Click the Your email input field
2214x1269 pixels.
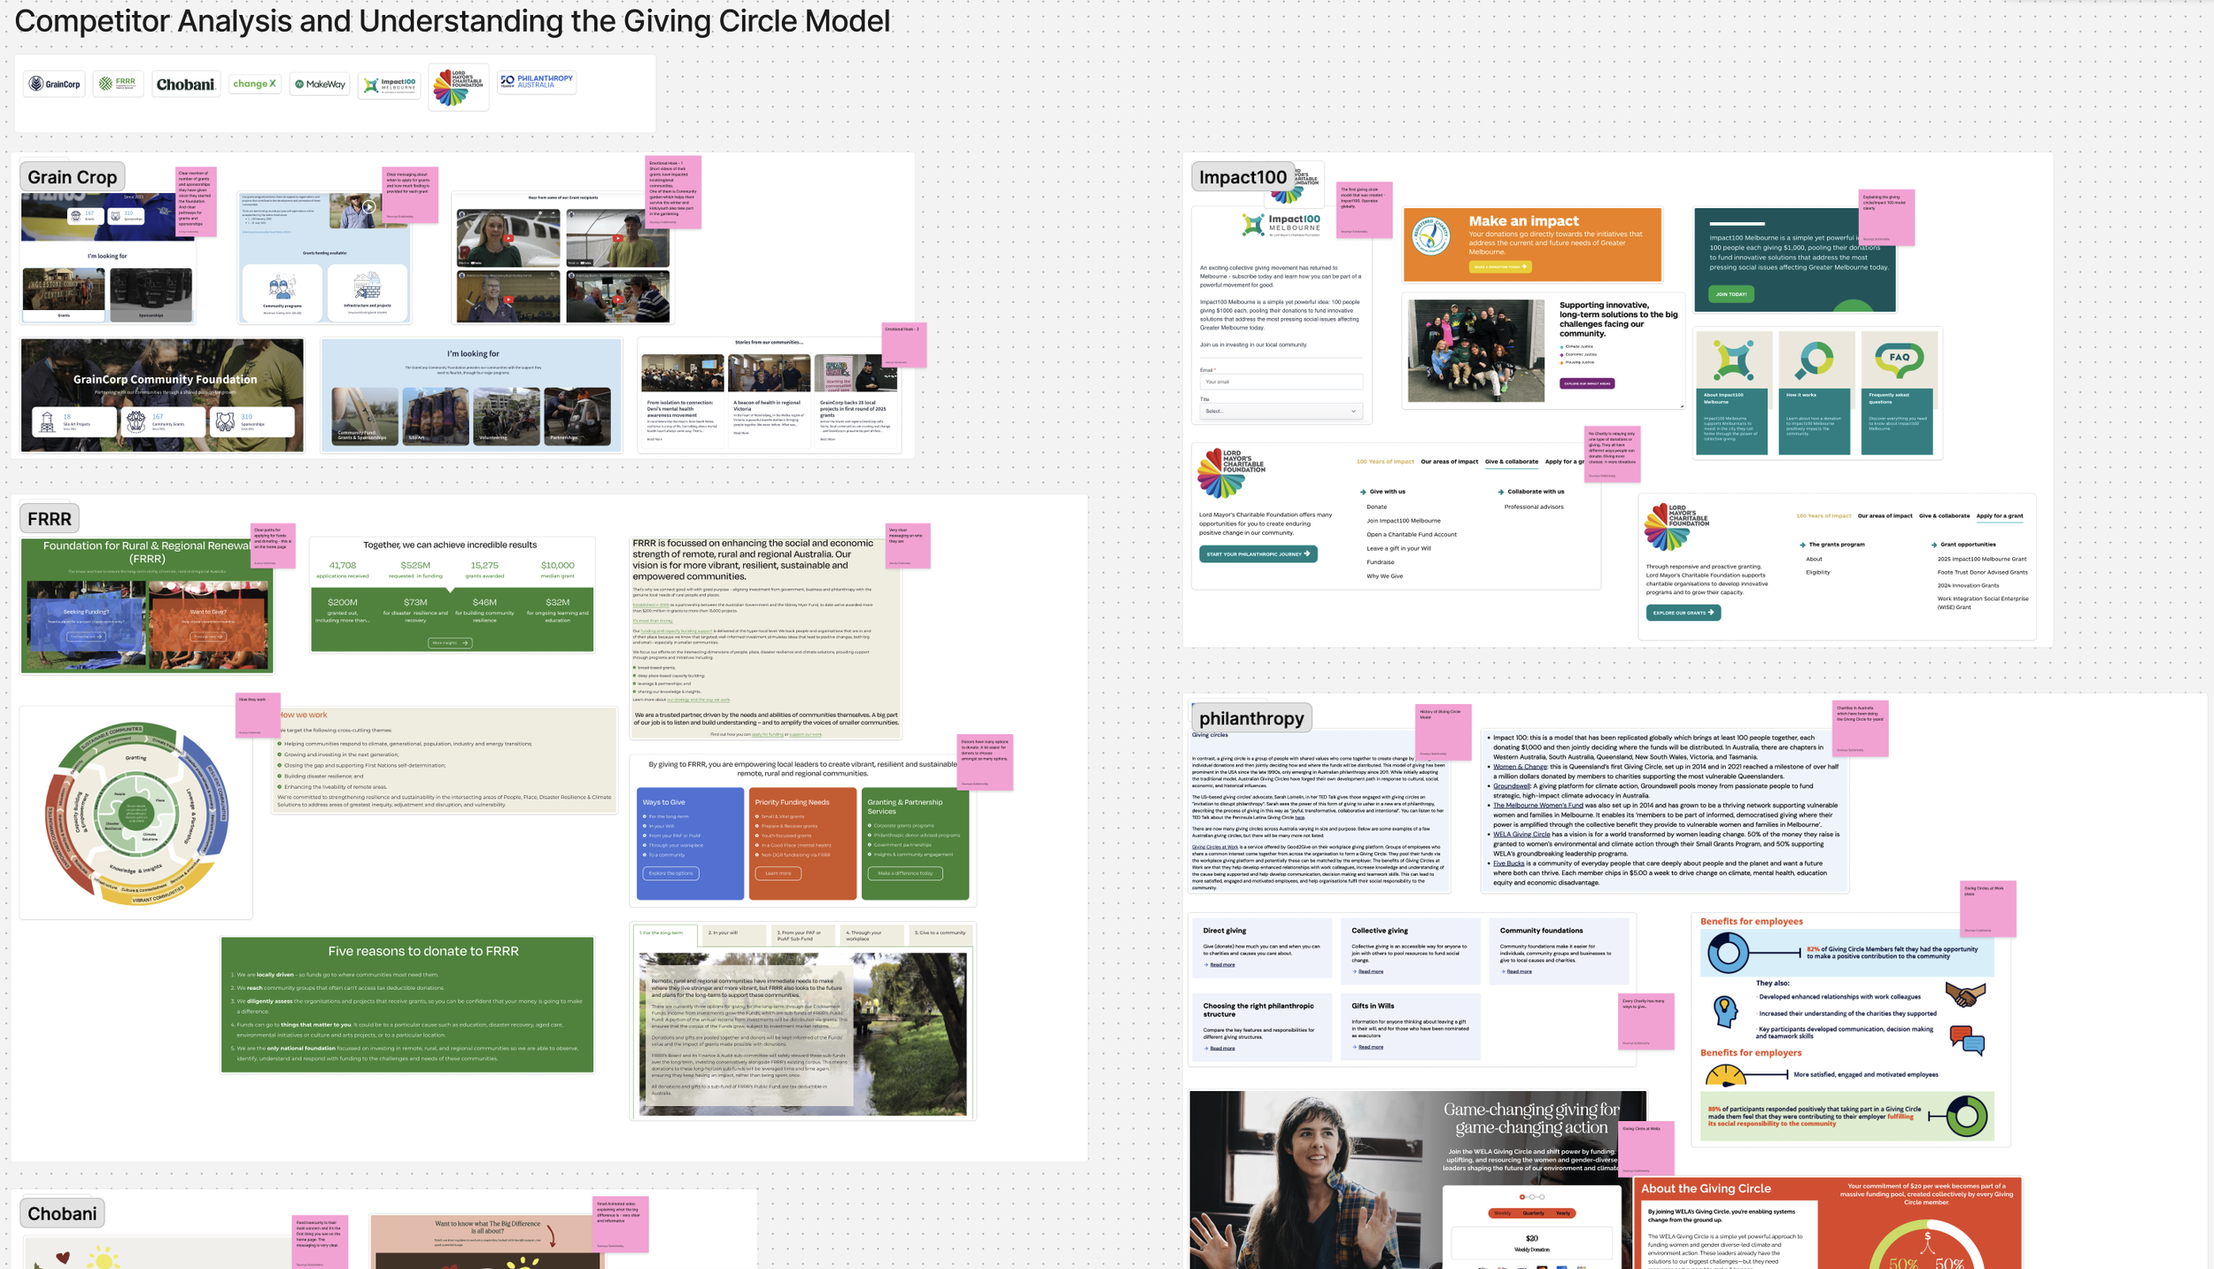[x=1281, y=382]
